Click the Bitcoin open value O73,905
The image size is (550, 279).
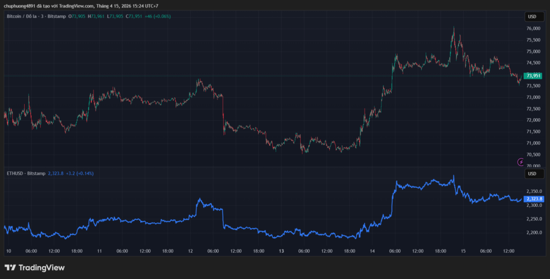click(x=78, y=17)
